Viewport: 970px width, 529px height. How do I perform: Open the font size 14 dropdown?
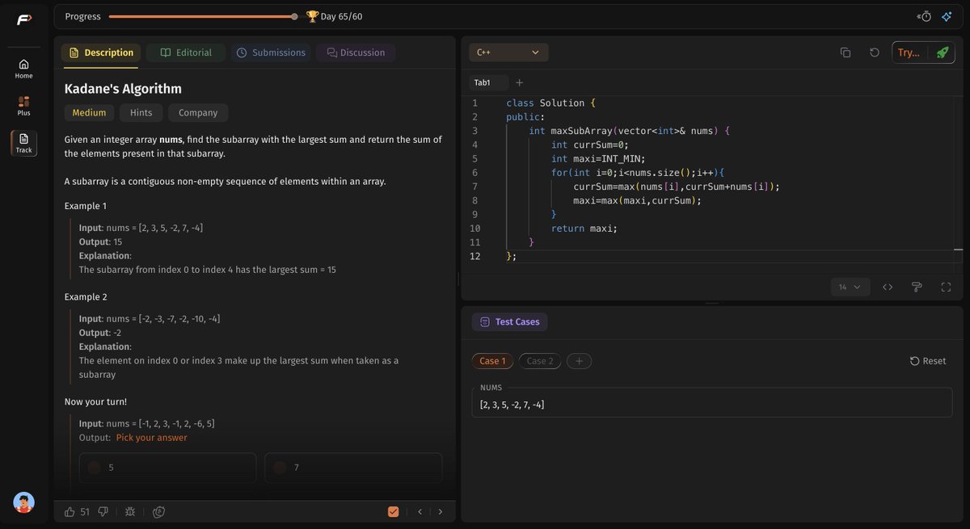pos(850,287)
